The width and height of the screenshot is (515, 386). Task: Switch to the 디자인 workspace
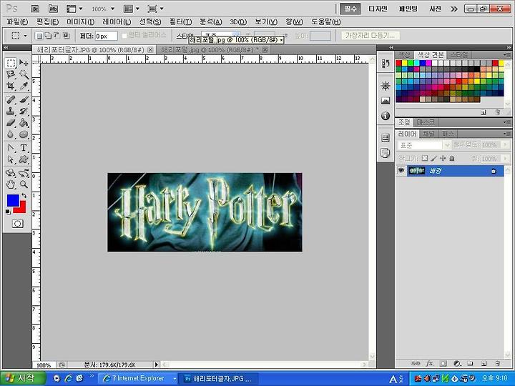point(378,9)
